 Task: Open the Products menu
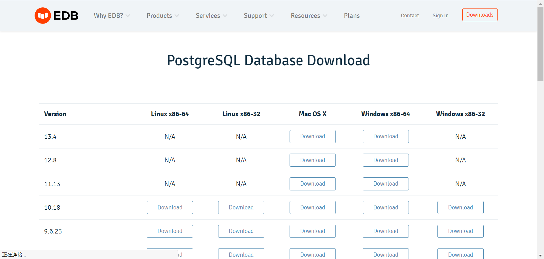tap(159, 16)
